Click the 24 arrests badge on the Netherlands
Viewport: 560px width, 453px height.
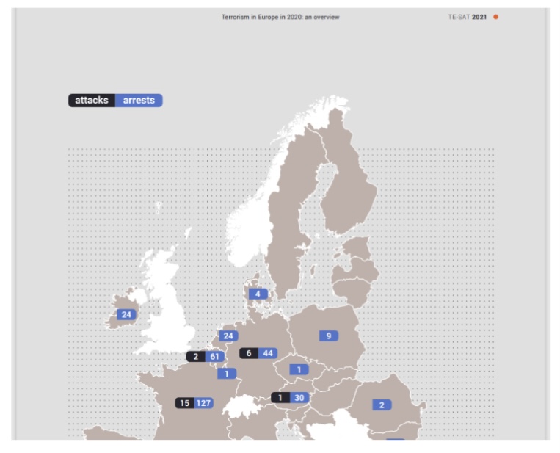(228, 336)
